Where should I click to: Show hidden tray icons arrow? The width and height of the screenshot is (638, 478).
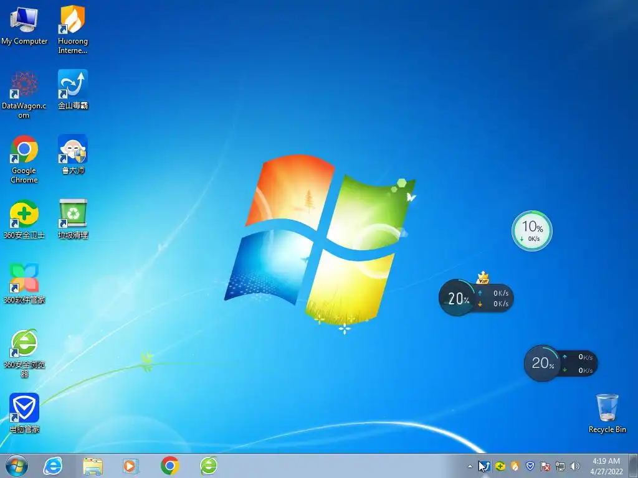click(x=470, y=466)
